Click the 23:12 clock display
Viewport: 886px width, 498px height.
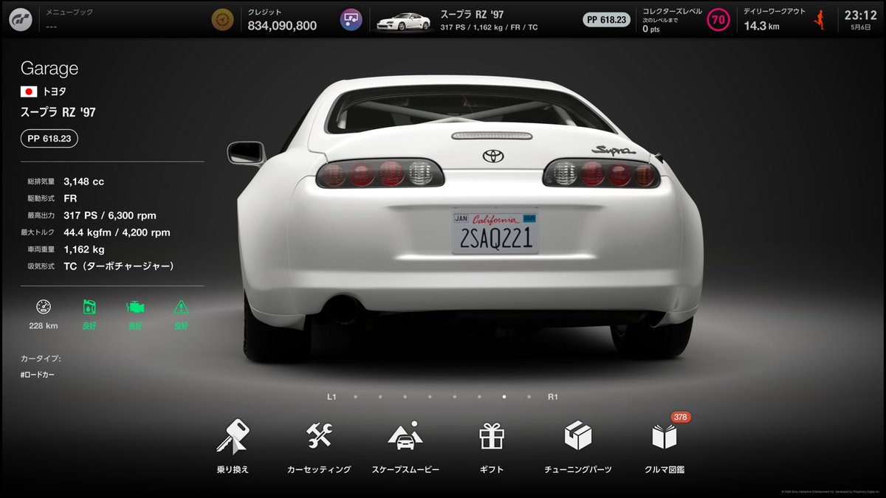[861, 15]
